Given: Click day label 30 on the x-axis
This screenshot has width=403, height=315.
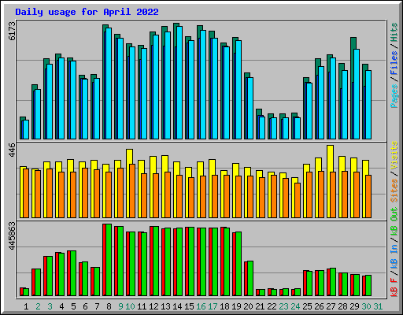Looking at the screenshot, I should tap(366, 306).
